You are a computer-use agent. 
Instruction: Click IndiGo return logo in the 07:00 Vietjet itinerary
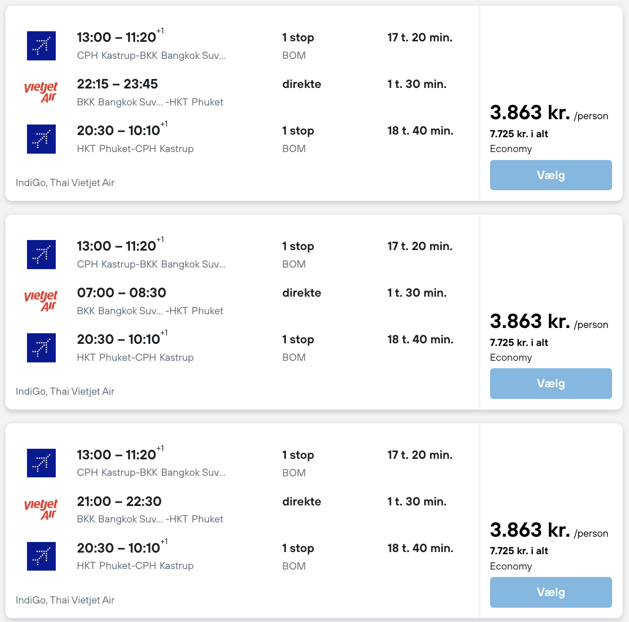click(41, 348)
